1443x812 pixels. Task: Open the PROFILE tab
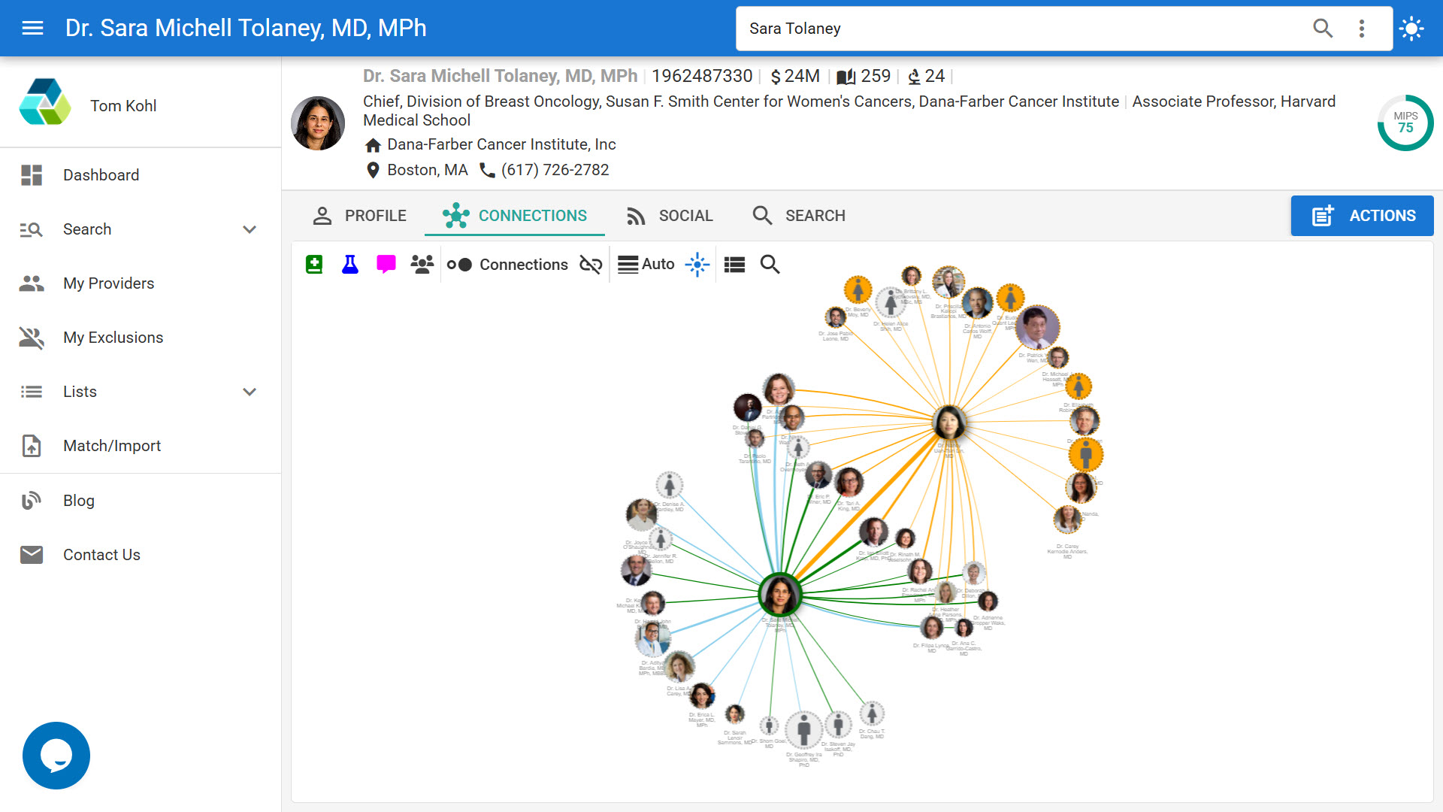(359, 216)
